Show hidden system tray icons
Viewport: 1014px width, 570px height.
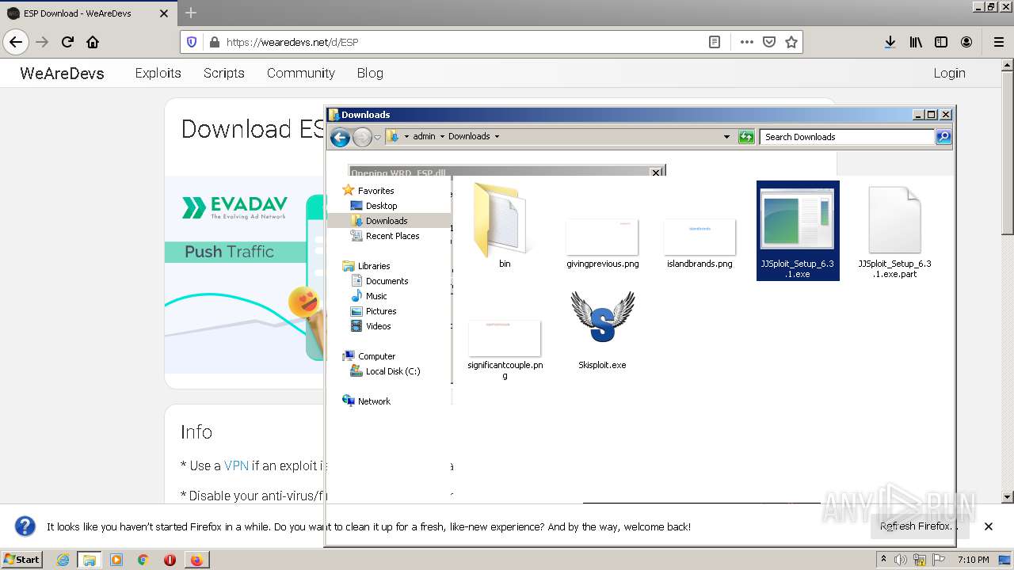point(883,560)
